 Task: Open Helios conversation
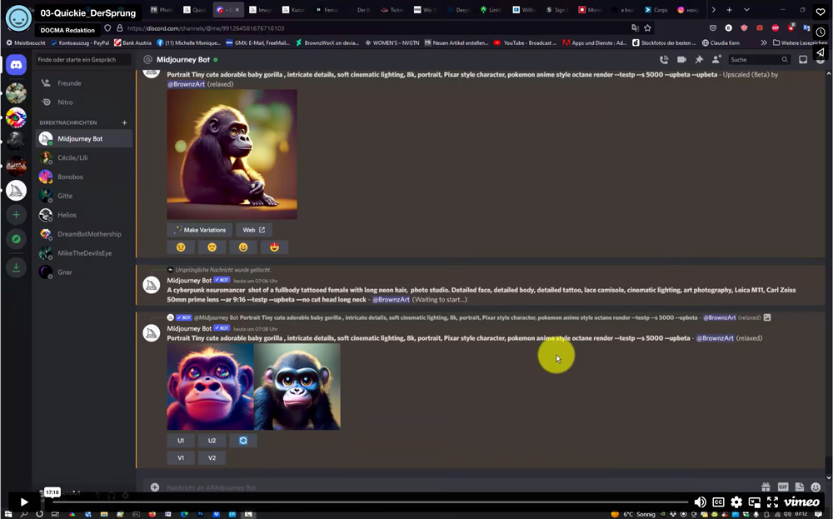tap(84, 215)
